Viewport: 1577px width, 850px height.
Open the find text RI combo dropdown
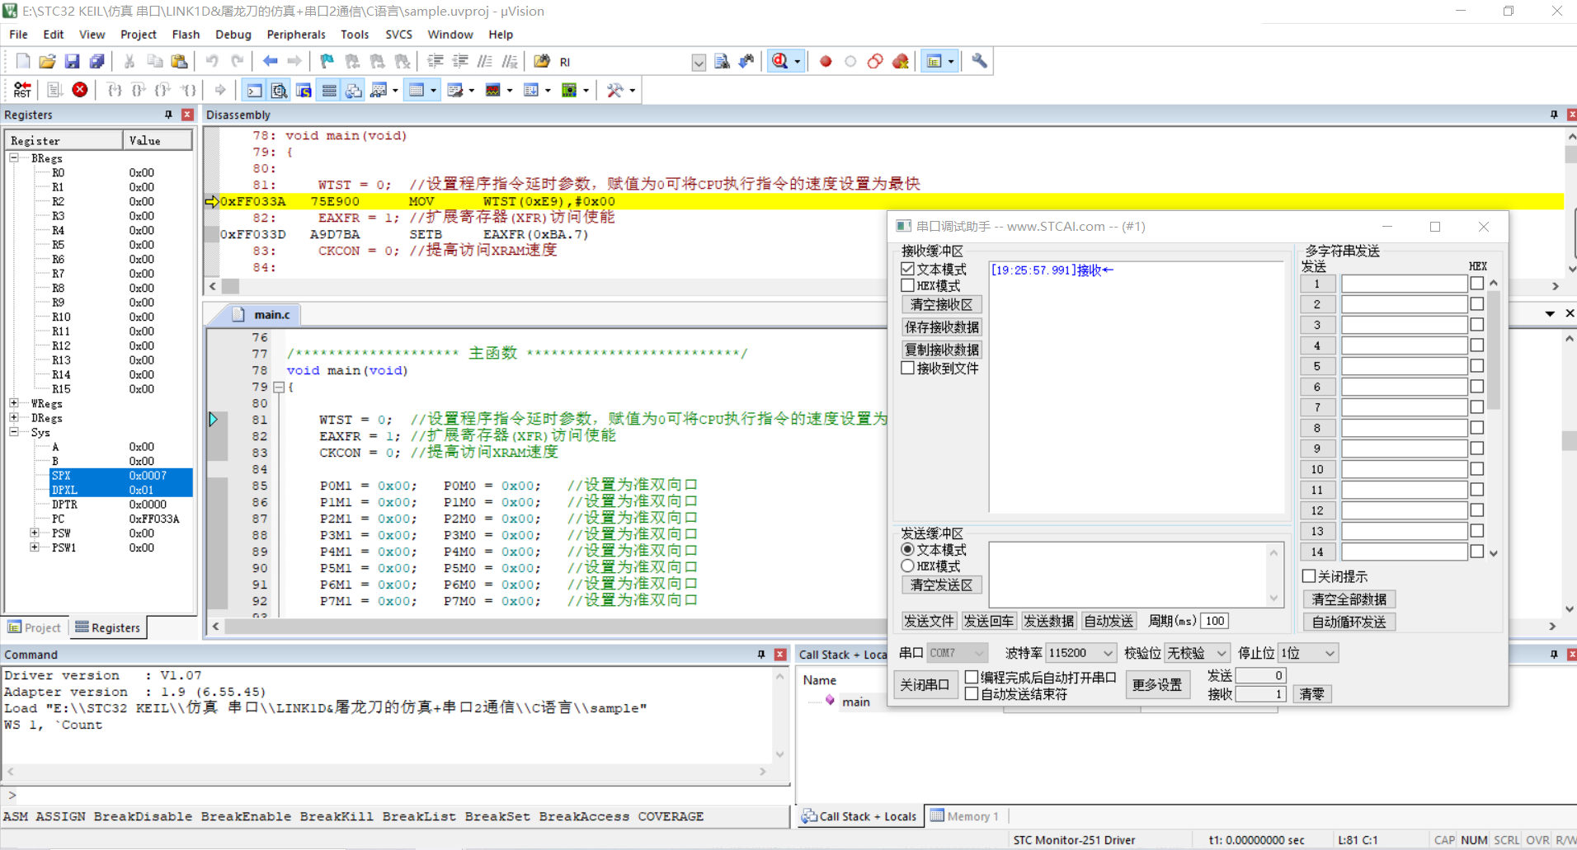tap(699, 62)
